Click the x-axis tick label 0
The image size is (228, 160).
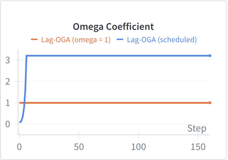click(x=19, y=147)
